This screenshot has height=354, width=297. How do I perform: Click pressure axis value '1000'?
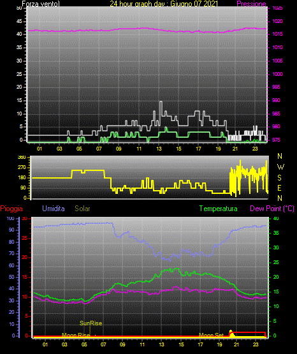coord(277,74)
